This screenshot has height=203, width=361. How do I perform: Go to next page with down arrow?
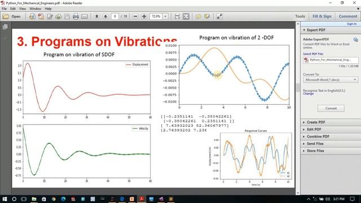click(x=105, y=16)
